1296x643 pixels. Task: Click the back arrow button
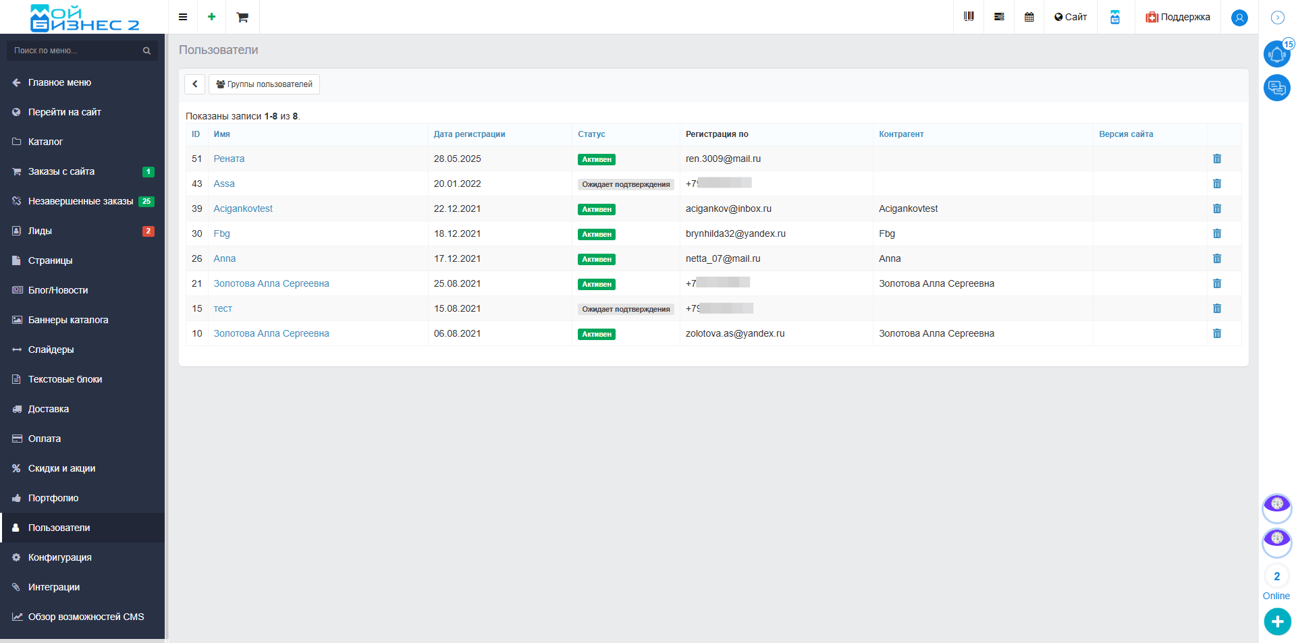[x=194, y=84]
